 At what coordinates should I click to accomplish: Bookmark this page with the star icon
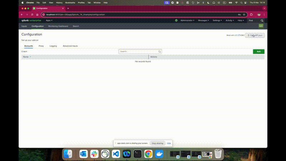[x=244, y=15]
